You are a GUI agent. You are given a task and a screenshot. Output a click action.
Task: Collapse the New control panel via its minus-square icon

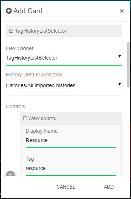pos(25,118)
